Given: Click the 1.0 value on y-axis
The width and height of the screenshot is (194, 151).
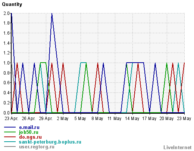Looking at the screenshot, I should click(x=7, y=63).
